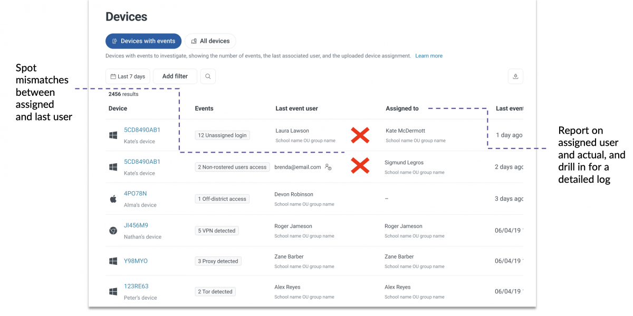Click the download export icon
The height and width of the screenshot is (316, 633).
[x=515, y=76]
